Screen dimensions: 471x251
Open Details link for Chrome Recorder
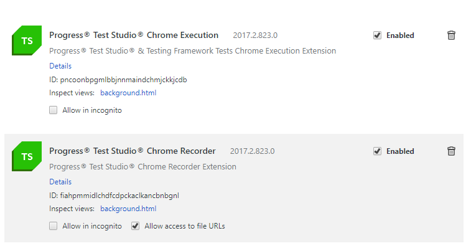click(60, 182)
